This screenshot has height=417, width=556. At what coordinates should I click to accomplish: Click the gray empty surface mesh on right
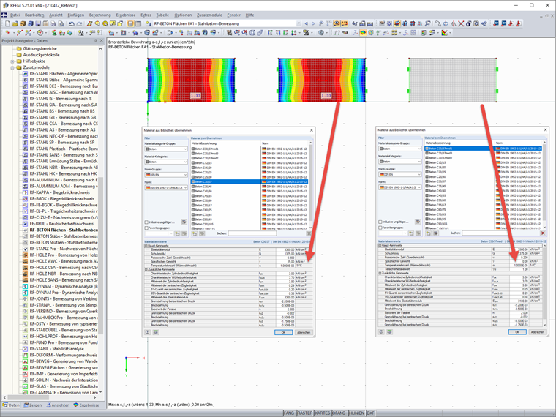pos(452,80)
